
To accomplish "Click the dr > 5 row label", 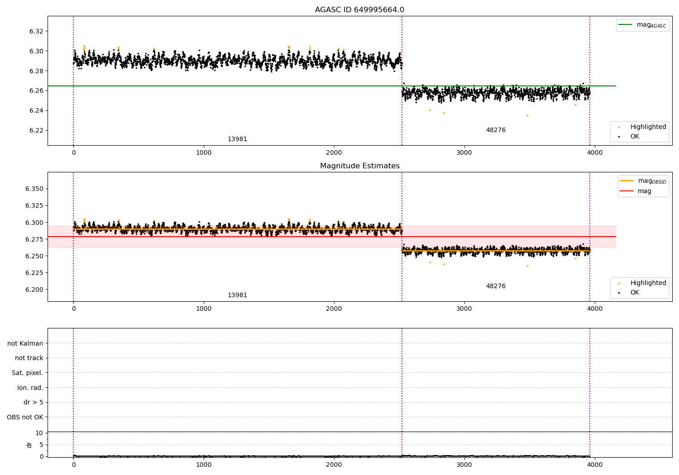I will click(33, 403).
